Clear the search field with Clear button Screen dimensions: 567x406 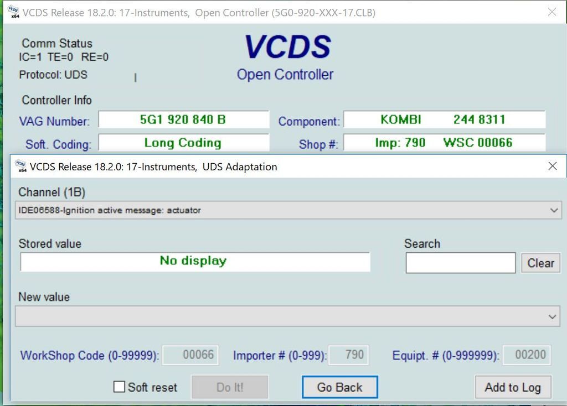(540, 263)
